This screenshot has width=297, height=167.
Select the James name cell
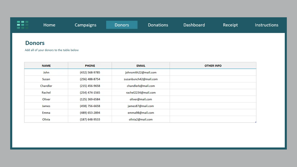point(46,106)
